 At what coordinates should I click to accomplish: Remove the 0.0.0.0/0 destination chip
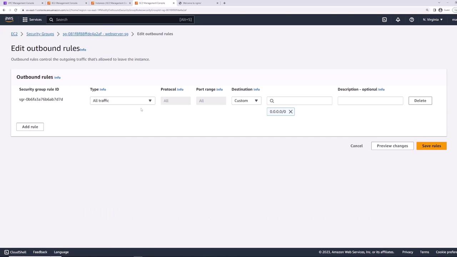pos(291,112)
